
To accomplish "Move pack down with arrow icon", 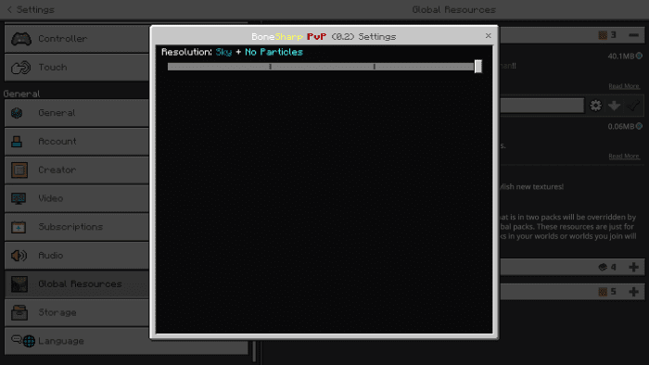I will coord(614,106).
